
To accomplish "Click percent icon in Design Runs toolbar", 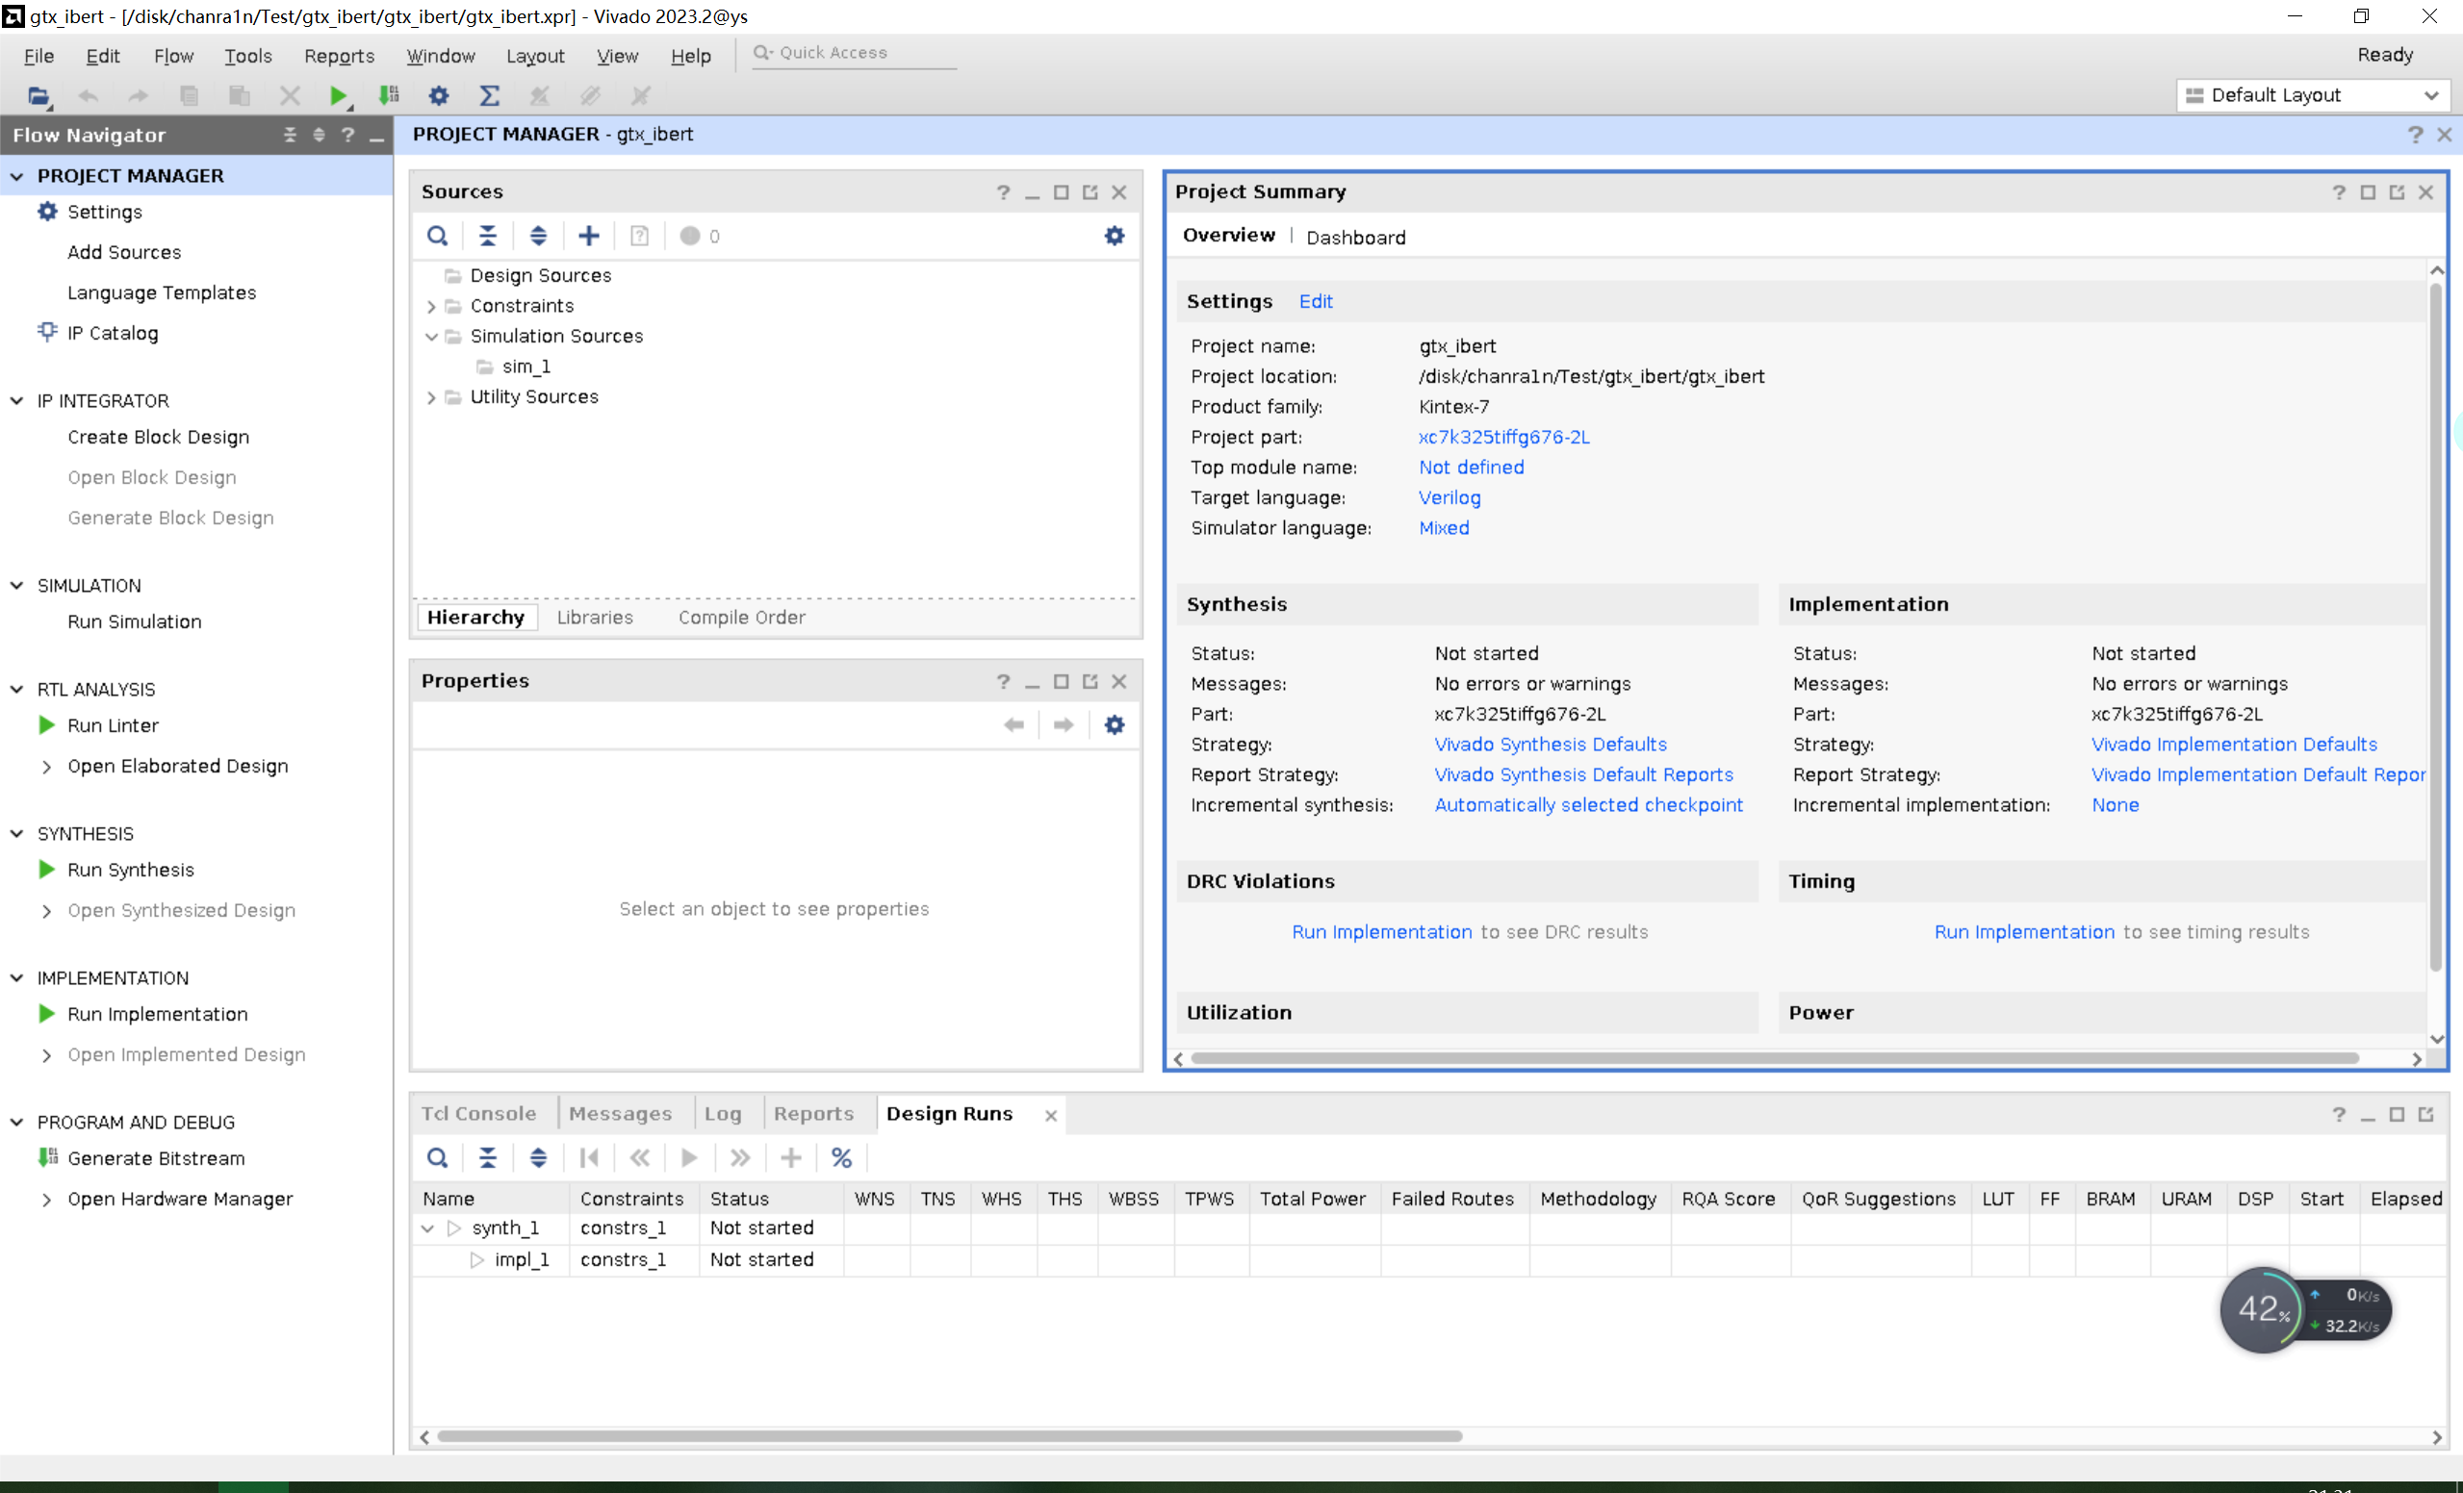I will point(840,1157).
